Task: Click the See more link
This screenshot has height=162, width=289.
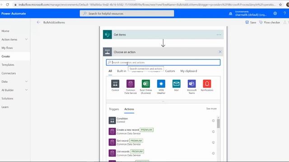Action: (x=211, y=108)
